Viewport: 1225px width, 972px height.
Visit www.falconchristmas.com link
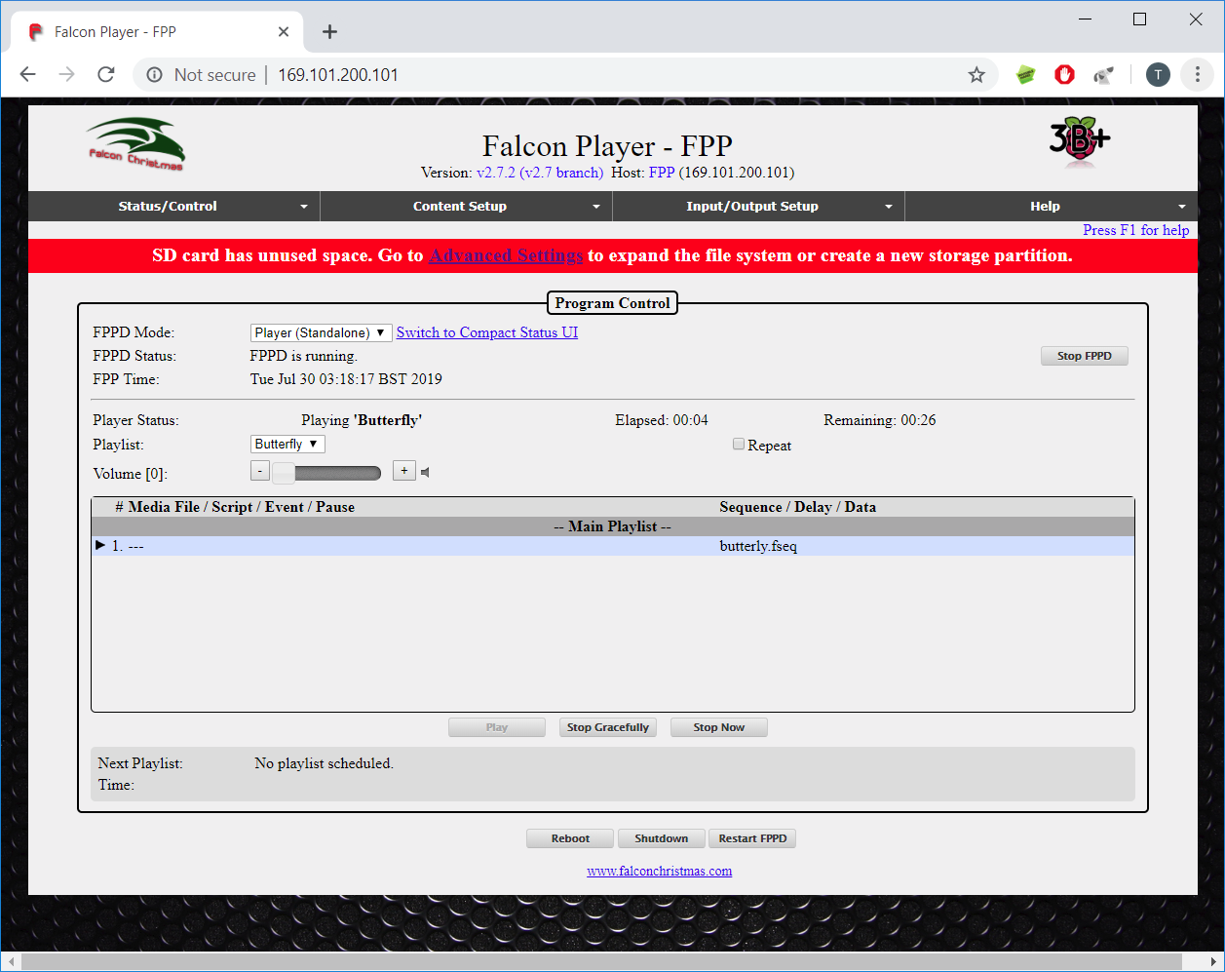(660, 871)
